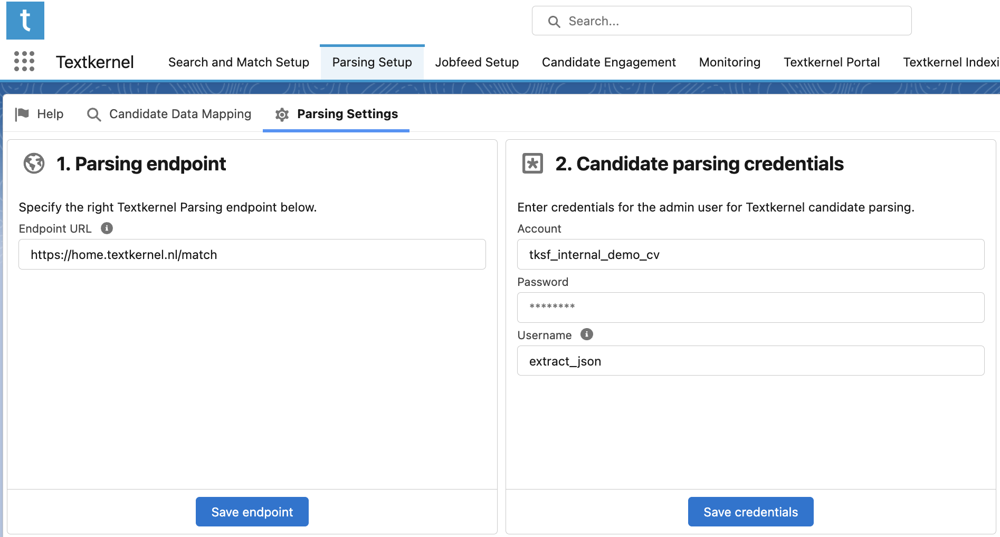The width and height of the screenshot is (1000, 537).
Task: Click the search magnifier icon
Action: pyautogui.click(x=554, y=22)
